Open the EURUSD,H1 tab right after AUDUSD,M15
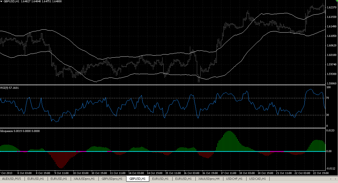Viewport: 338px width, 183px height. pyautogui.click(x=36, y=179)
